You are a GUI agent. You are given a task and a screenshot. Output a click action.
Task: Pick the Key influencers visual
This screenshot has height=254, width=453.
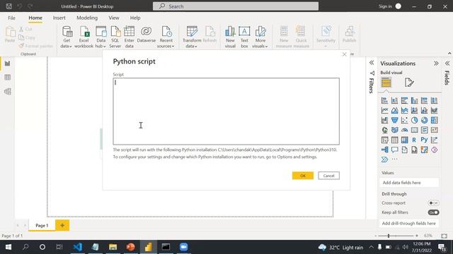point(434,140)
